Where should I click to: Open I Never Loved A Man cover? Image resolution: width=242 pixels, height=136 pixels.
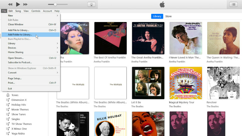pos(186,38)
